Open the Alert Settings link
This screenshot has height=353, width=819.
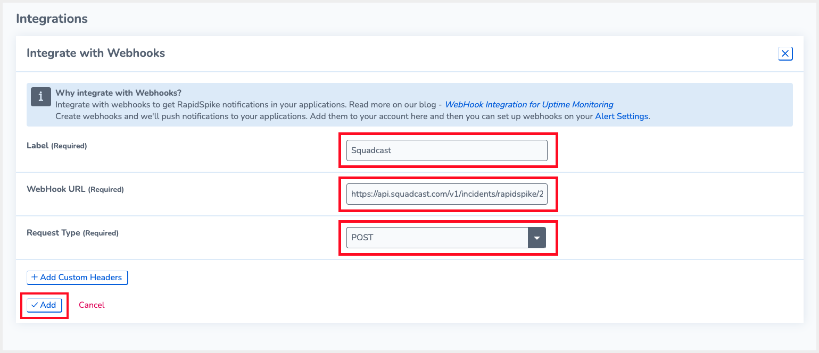pos(622,116)
